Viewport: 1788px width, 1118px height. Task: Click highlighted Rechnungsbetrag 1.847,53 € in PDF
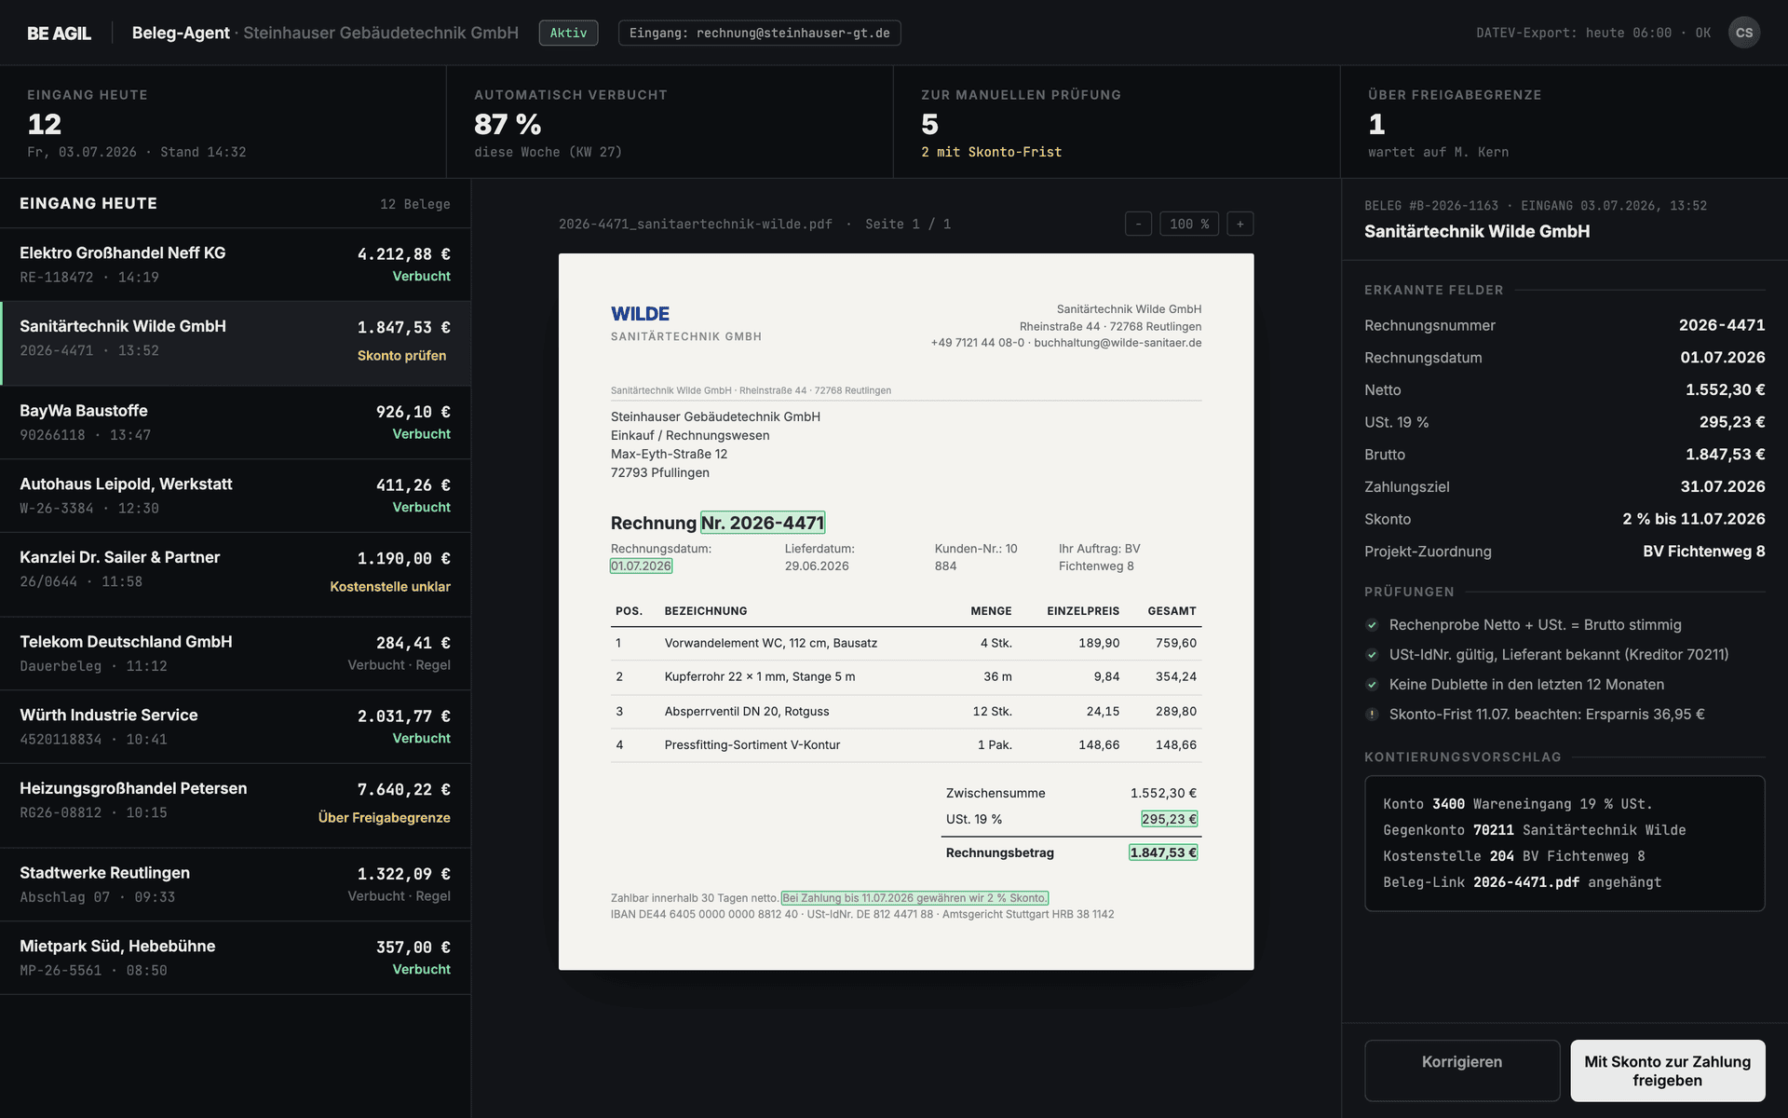pos(1163,852)
